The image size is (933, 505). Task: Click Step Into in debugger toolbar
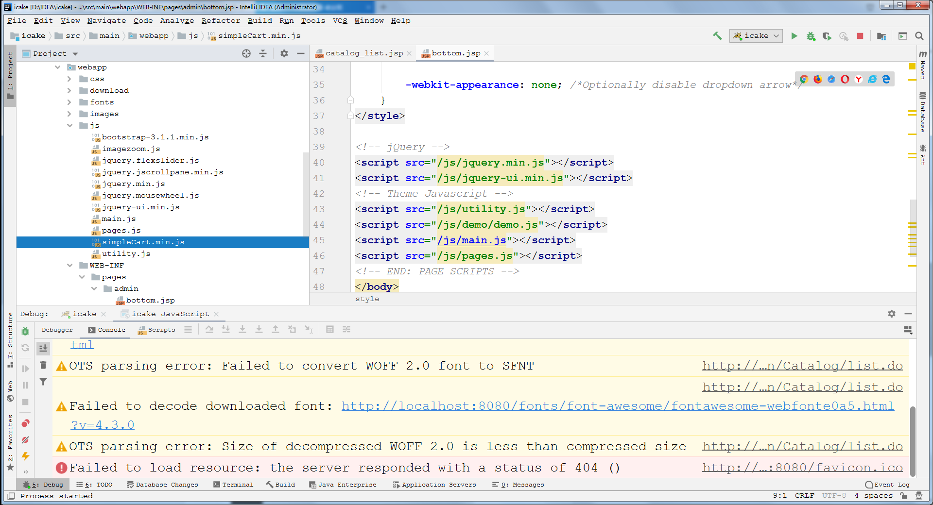226,329
